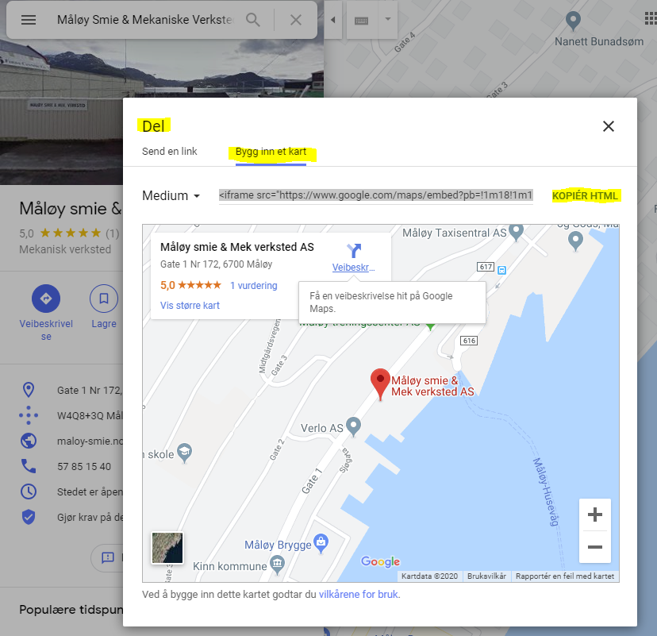Viewport: 657px width, 636px height.
Task: Click the W4Q8+3Q plus code text
Action: (x=90, y=416)
